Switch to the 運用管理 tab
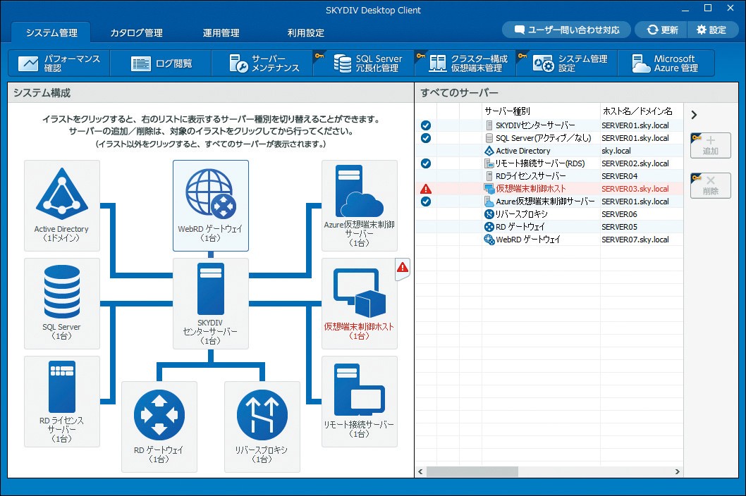 click(221, 33)
